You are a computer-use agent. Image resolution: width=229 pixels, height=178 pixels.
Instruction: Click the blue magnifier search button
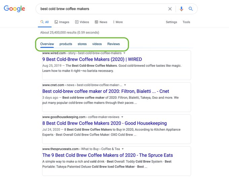coord(191,9)
